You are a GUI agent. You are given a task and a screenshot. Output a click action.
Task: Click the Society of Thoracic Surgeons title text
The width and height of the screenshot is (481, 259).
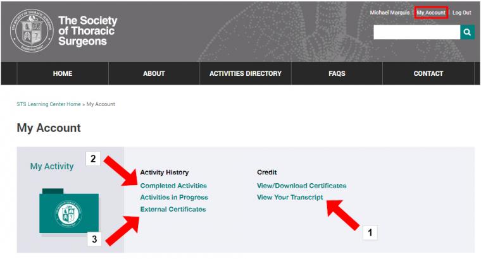pyautogui.click(x=88, y=31)
